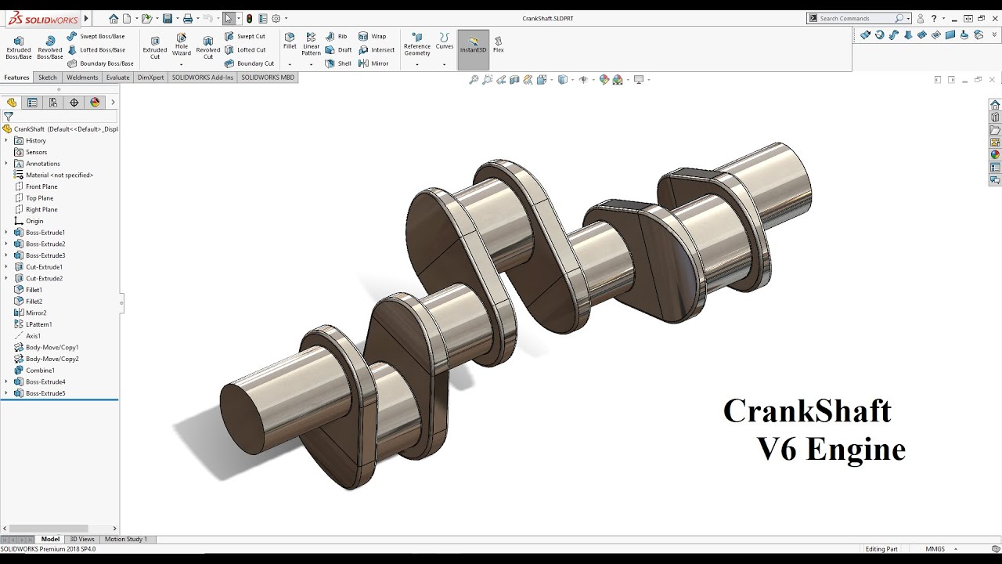Click the Rebuild traffic light icon
Viewport: 1002px width, 564px height.
(250, 19)
